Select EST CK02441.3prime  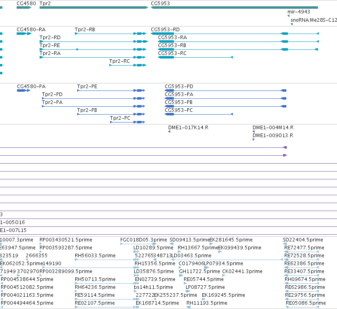[242, 272]
